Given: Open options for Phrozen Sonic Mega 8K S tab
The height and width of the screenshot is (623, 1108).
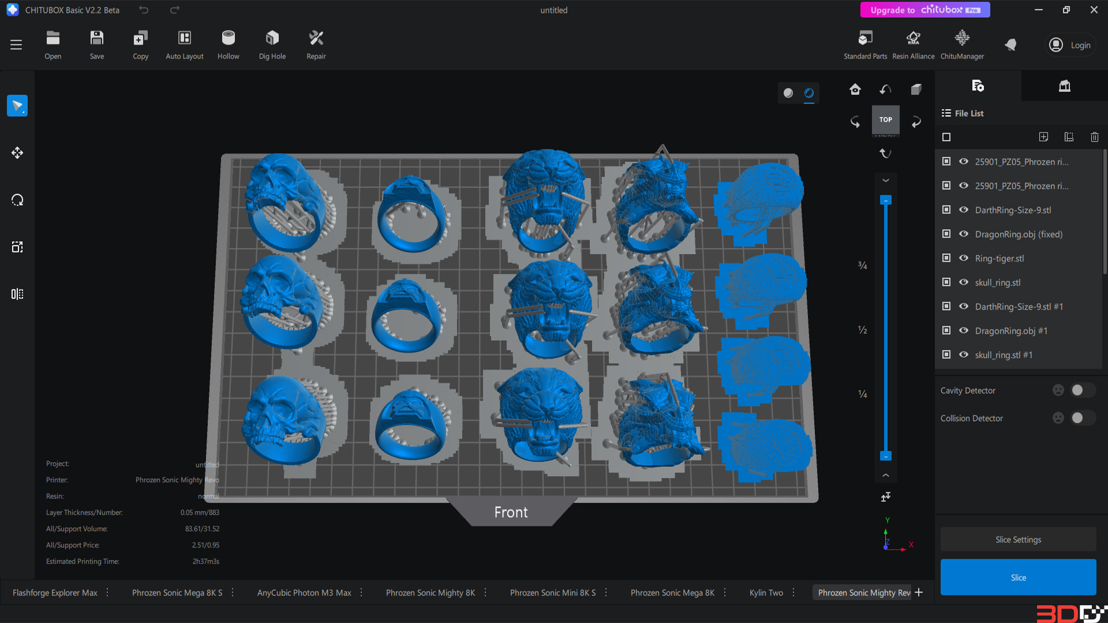Looking at the screenshot, I should [233, 592].
